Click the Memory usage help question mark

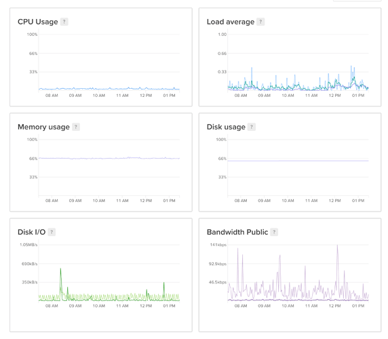(76, 127)
